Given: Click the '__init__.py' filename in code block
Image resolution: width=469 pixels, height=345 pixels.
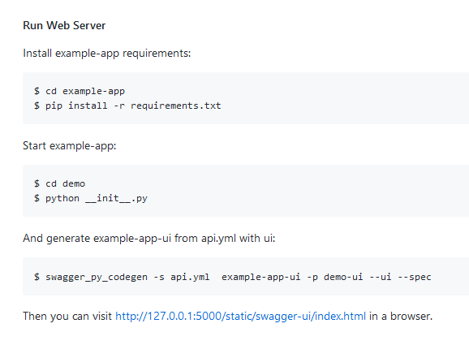Looking at the screenshot, I should point(116,198).
